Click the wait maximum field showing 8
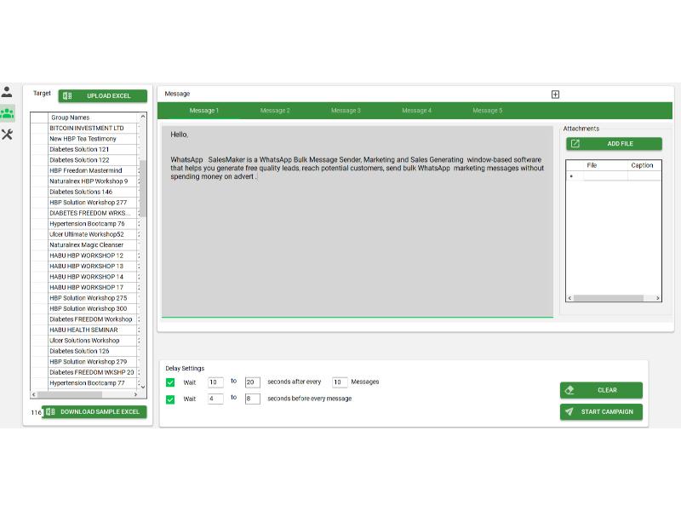Image resolution: width=681 pixels, height=511 pixels. (x=252, y=399)
